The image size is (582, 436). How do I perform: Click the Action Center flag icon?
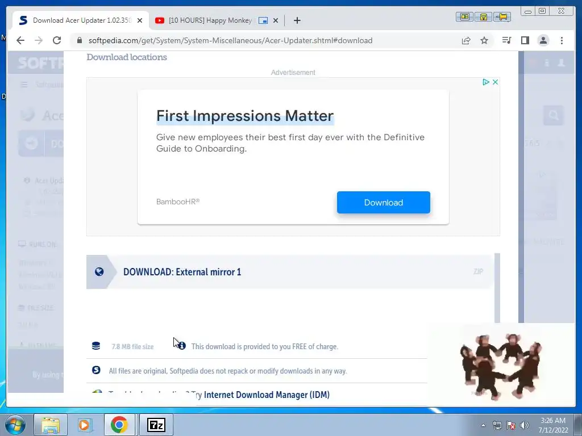tap(511, 425)
